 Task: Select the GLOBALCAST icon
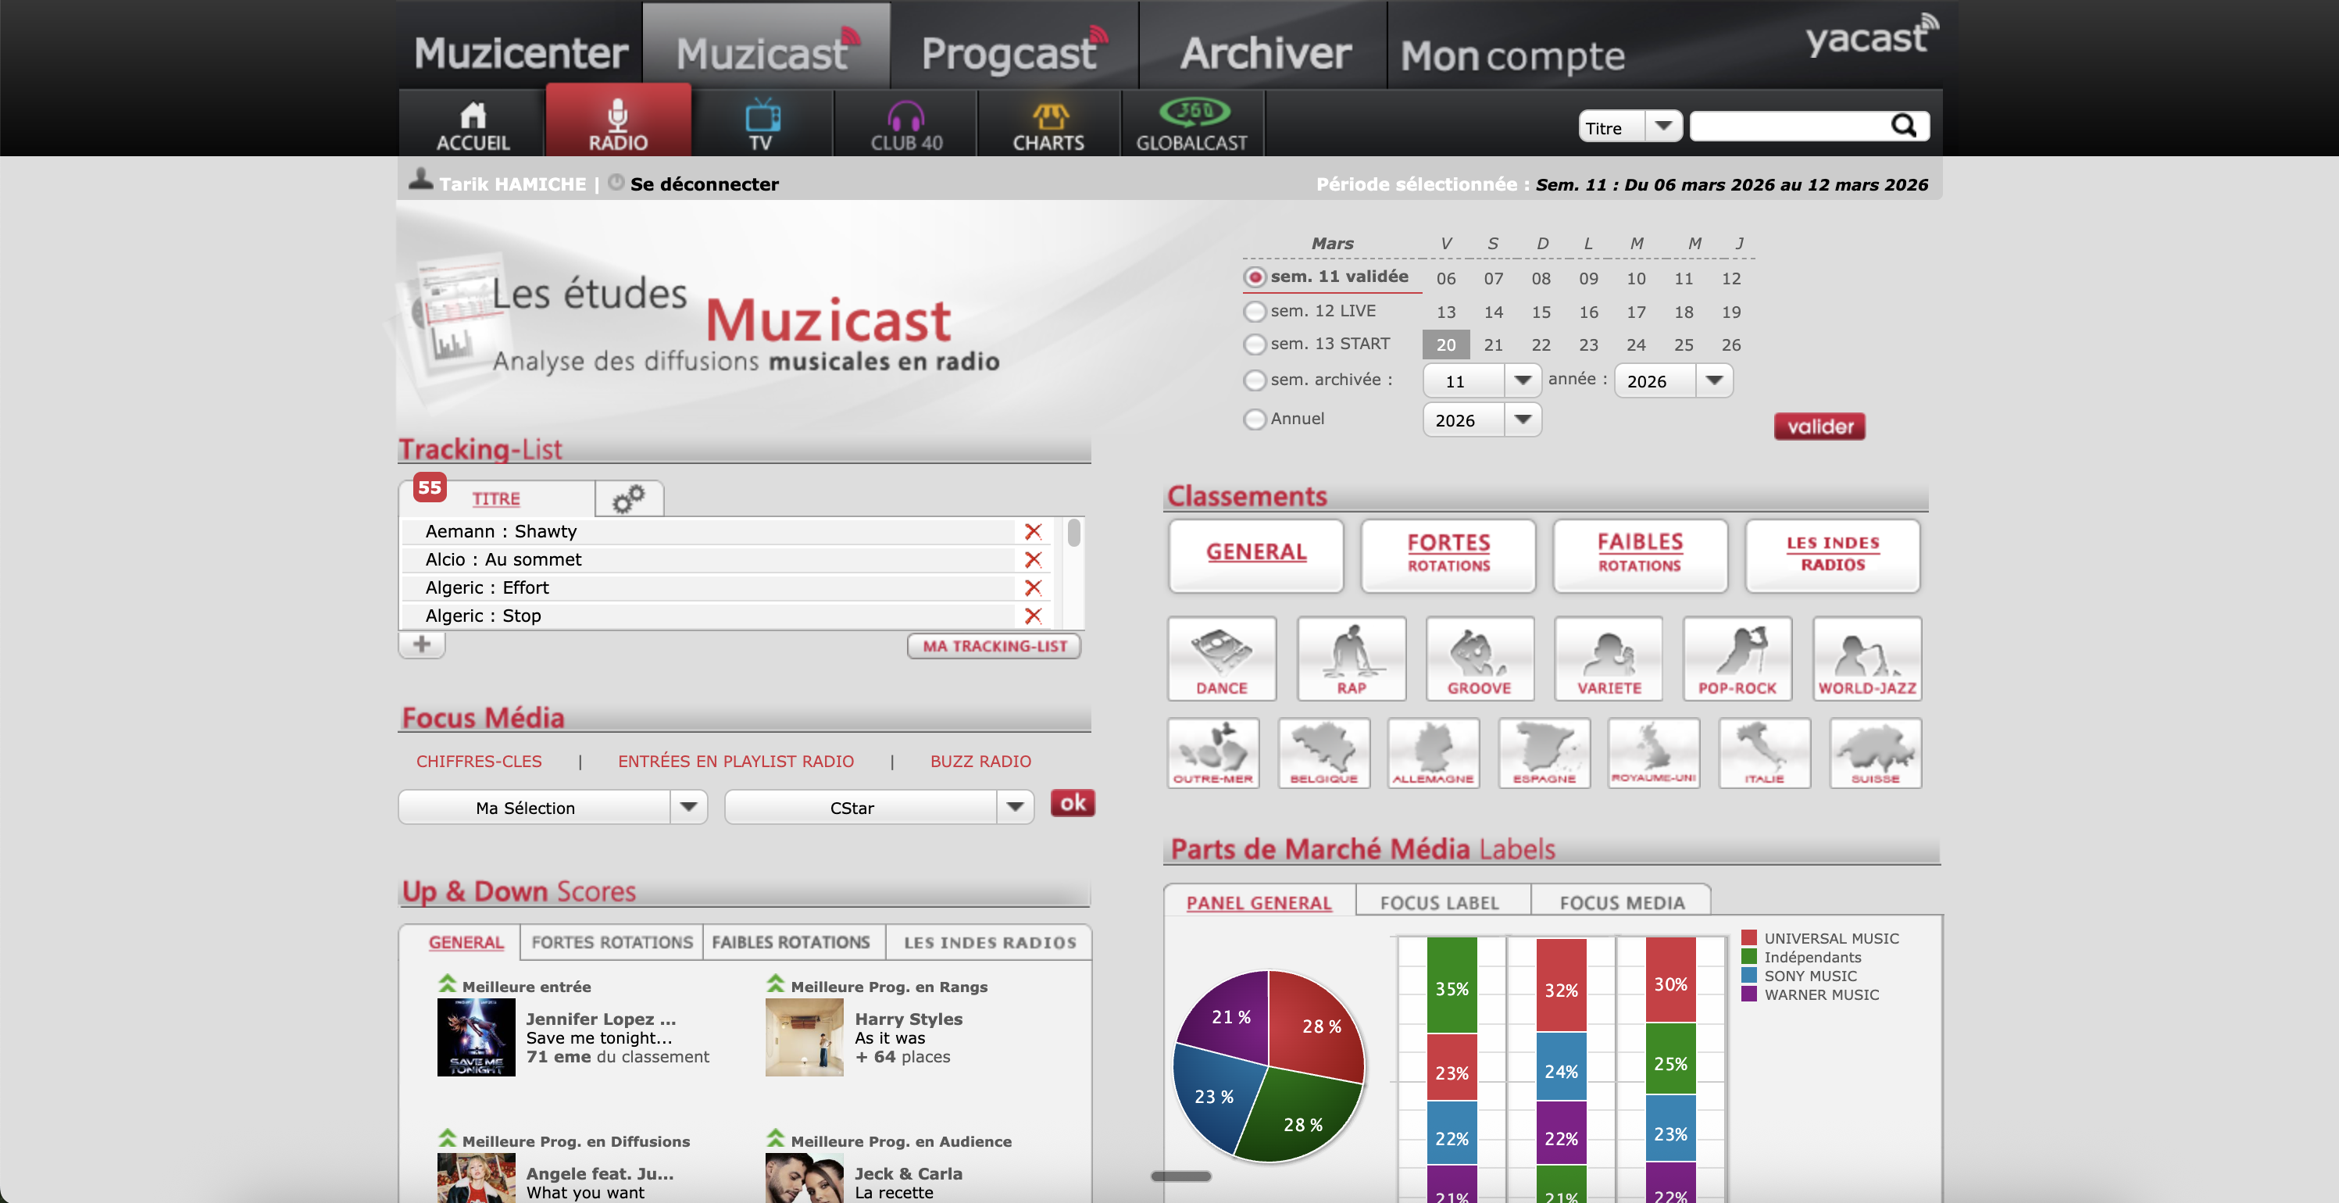1191,121
